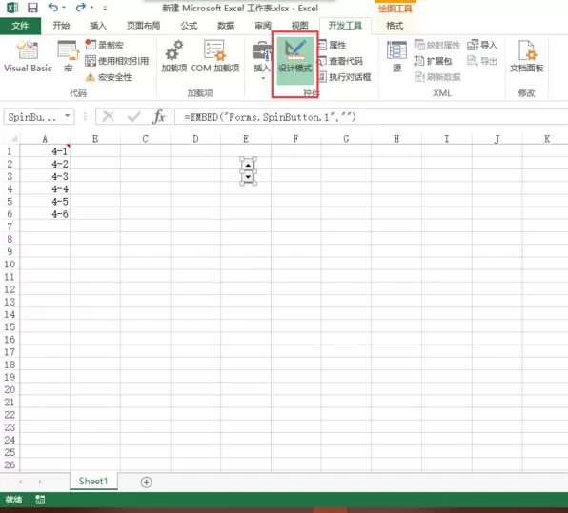The width and height of the screenshot is (568, 513).
Task: Click XML Expansion Packs
Action: click(433, 61)
